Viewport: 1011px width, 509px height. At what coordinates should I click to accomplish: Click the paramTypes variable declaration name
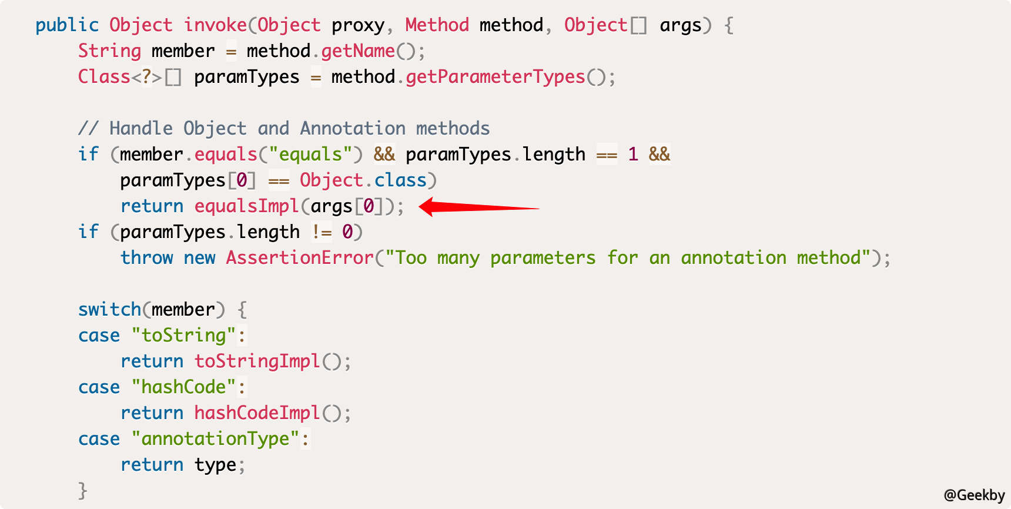pyautogui.click(x=246, y=77)
